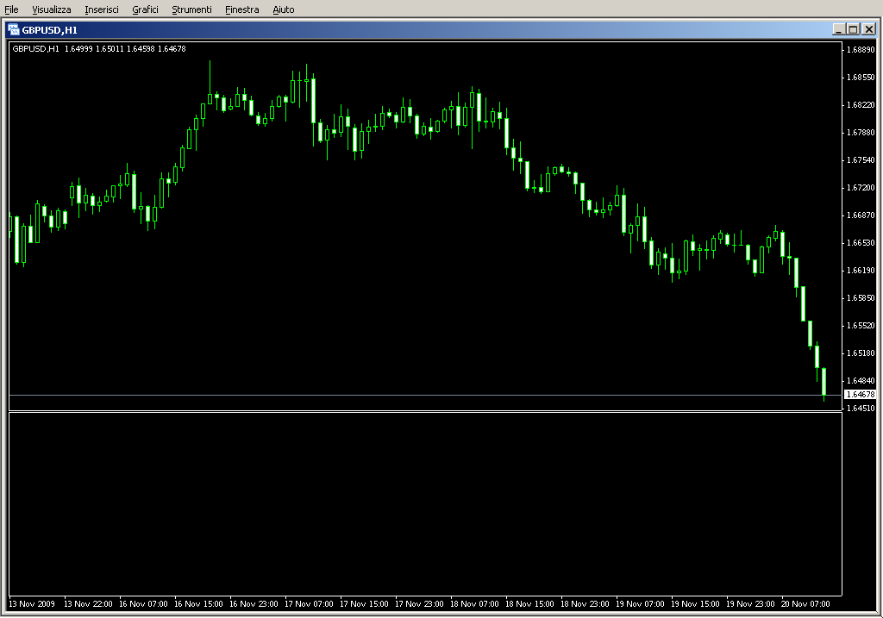The width and height of the screenshot is (883, 618).
Task: Minimize the GBPUSD,H1 chart window
Action: 838,29
